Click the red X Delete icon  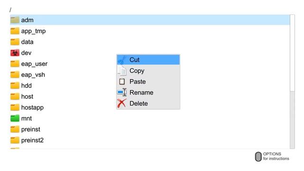pos(122,104)
